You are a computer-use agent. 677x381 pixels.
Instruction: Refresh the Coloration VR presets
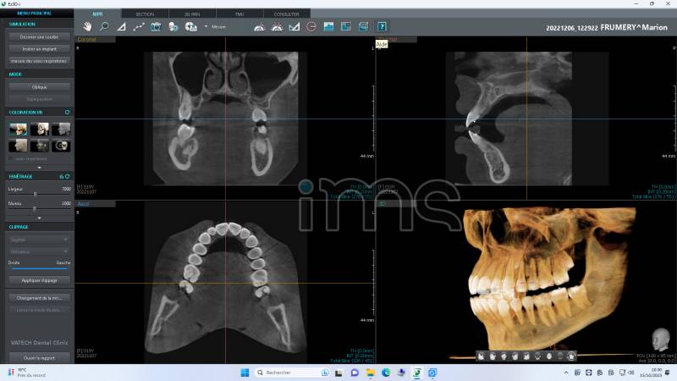click(x=68, y=112)
